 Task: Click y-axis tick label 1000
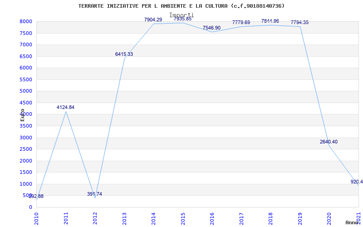26,184
